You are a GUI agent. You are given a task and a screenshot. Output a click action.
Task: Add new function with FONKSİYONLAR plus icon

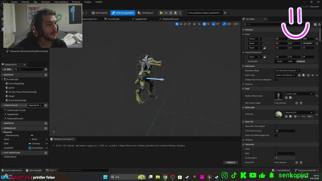[46, 105]
